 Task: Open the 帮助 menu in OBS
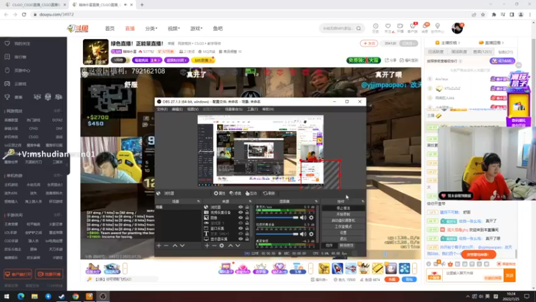click(x=268, y=109)
